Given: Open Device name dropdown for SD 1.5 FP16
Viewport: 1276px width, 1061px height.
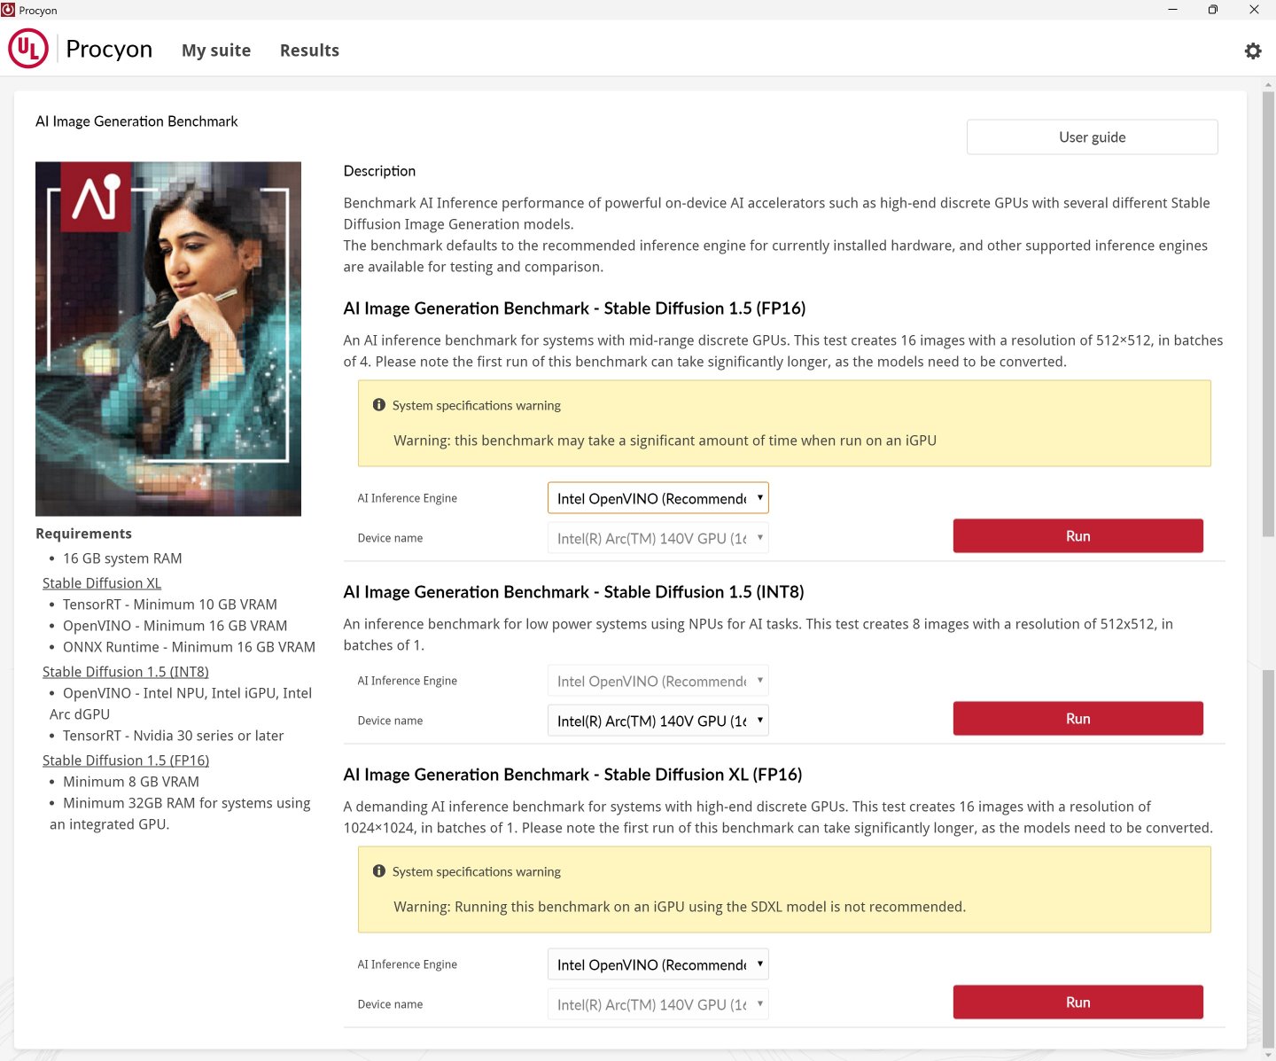Looking at the screenshot, I should (657, 538).
